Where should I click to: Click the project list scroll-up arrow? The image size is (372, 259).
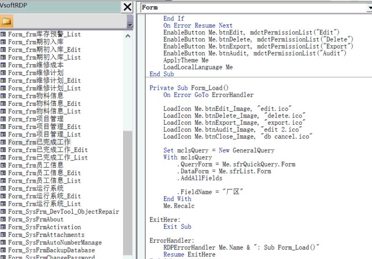[128, 36]
